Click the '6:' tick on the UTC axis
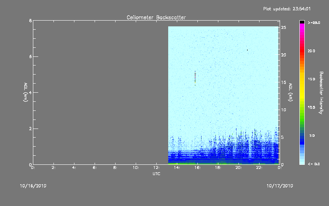 (x=95, y=168)
